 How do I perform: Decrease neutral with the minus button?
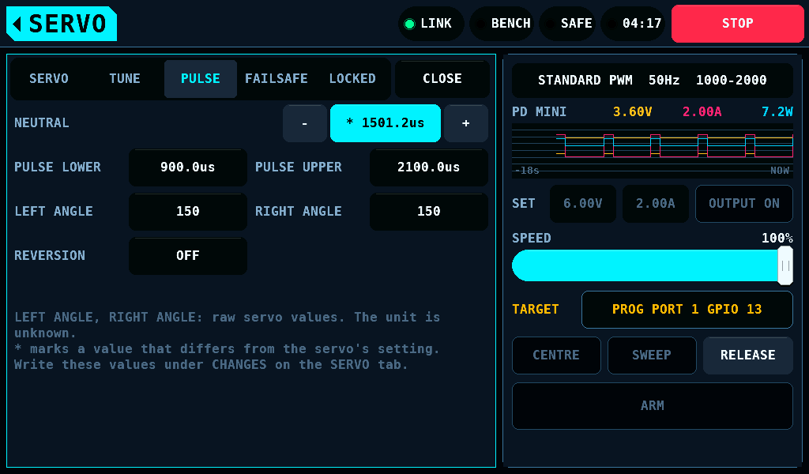point(305,123)
